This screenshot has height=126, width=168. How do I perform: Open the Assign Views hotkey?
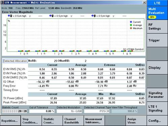[x=136, y=121]
